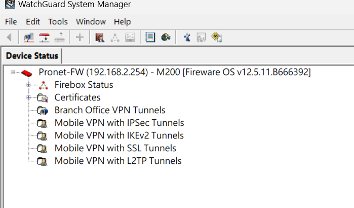Open Log Manager notebook icon

150,38
